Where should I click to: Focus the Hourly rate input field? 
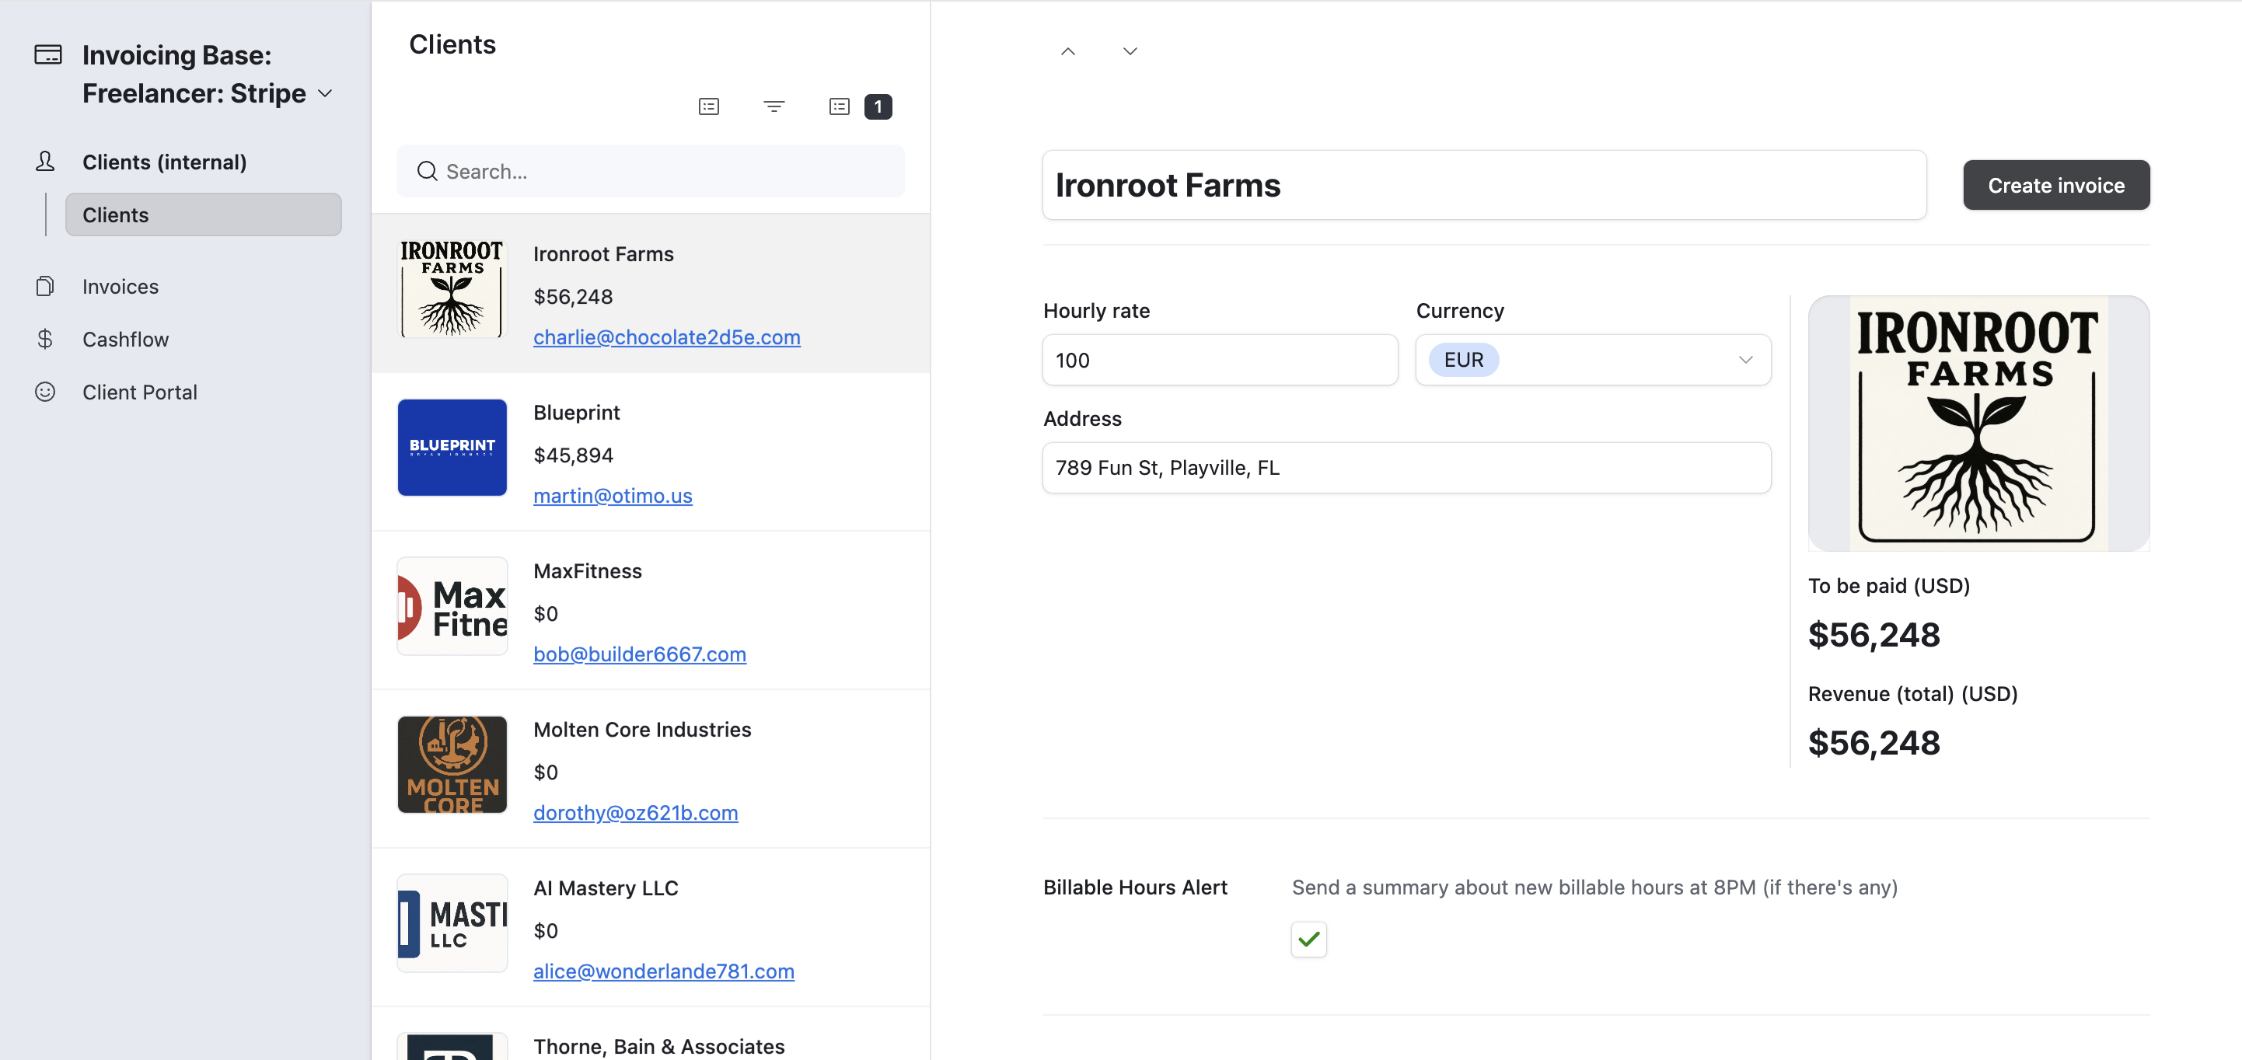pos(1220,361)
